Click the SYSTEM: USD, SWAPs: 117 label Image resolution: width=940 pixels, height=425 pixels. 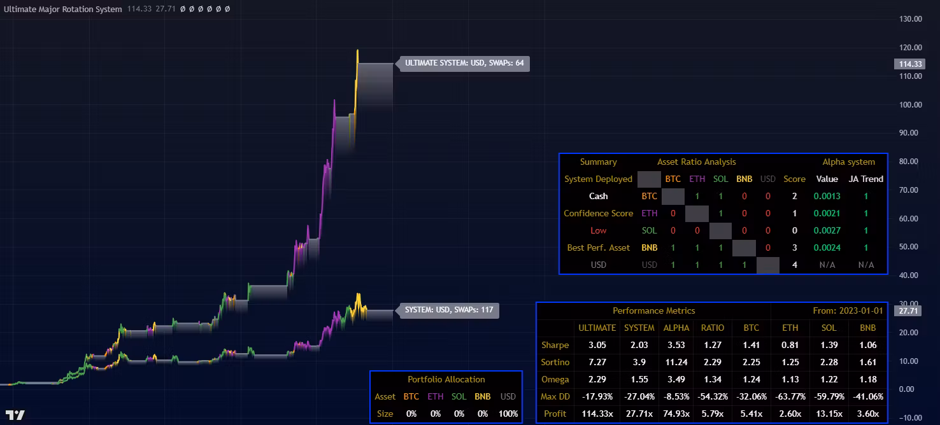[448, 310]
